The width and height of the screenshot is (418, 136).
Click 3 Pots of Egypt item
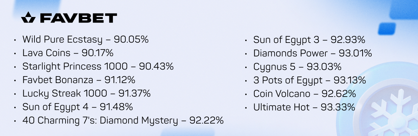[x=309, y=80]
